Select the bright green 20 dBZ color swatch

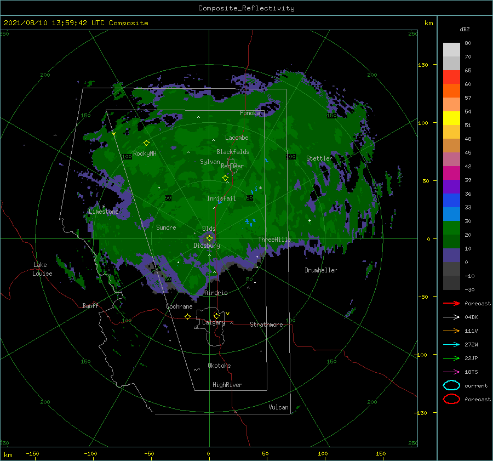[x=451, y=228]
